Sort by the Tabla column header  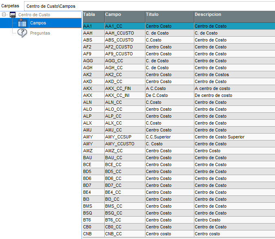pyautogui.click(x=93, y=17)
